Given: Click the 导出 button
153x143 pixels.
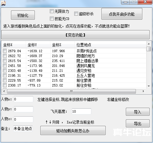Looking at the screenshot, I should [x=138, y=123].
